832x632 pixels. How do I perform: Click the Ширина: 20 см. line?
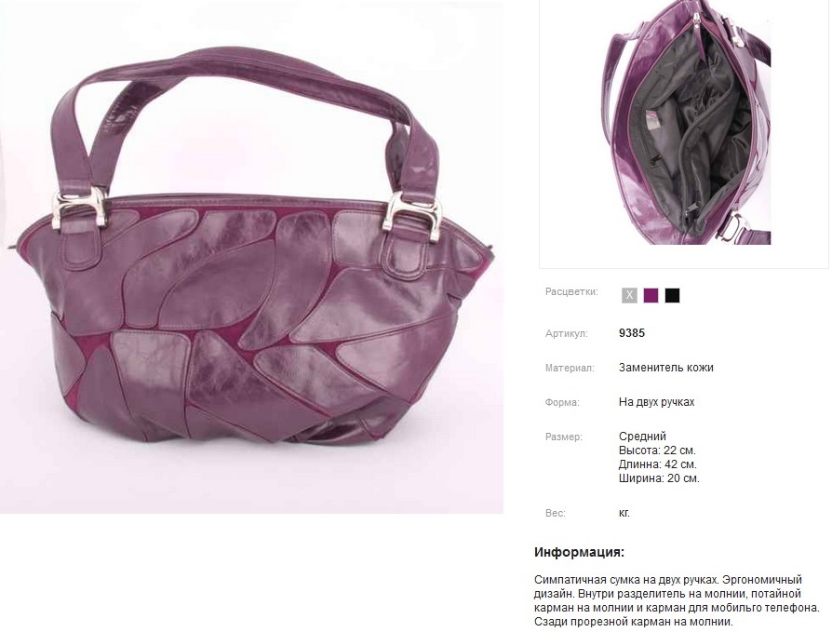tap(659, 478)
